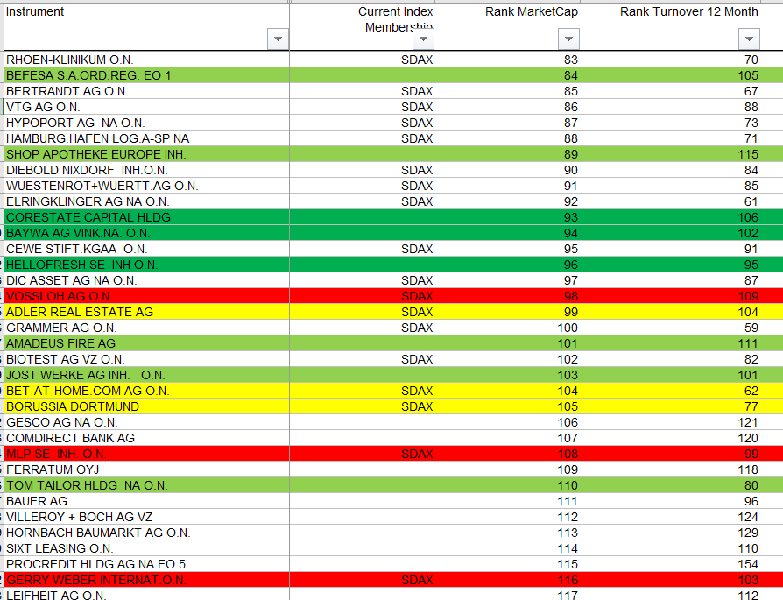Open the Instrument column filter dropdown

tap(278, 39)
